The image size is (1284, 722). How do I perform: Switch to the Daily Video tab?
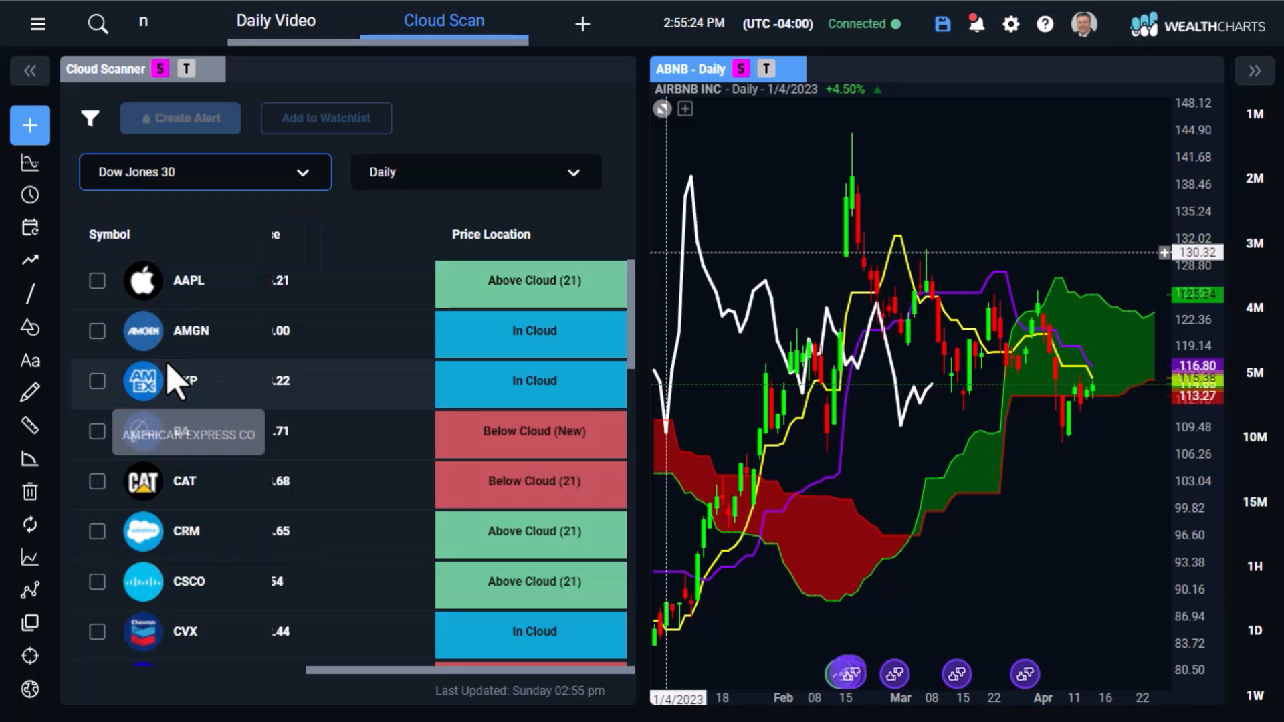[x=276, y=21]
